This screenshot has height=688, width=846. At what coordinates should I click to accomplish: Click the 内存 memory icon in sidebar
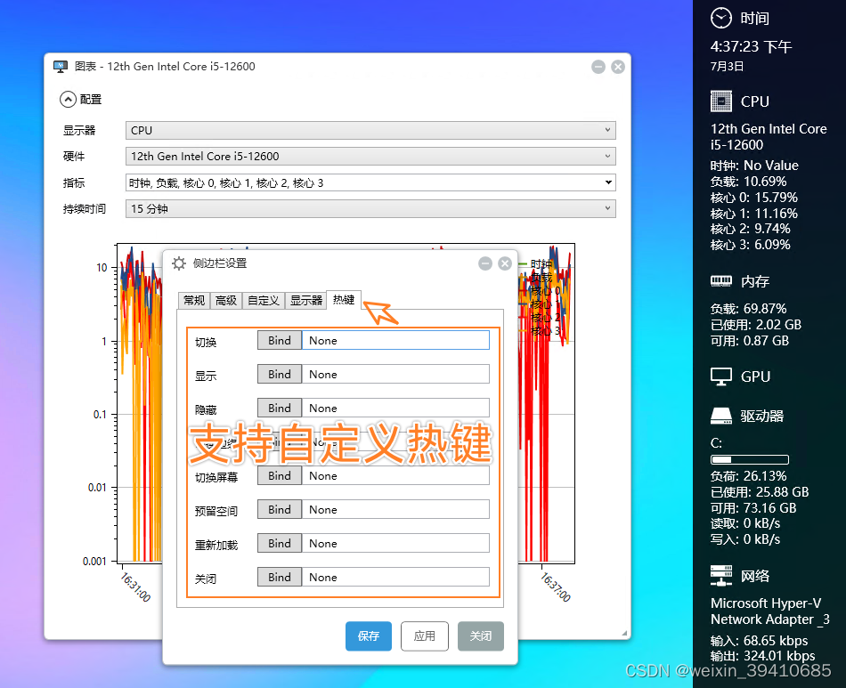pos(720,281)
